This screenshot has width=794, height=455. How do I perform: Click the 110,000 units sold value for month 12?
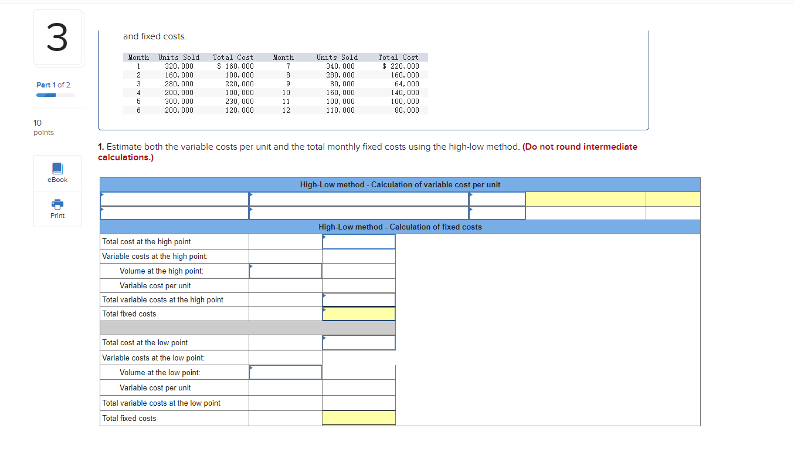coord(340,110)
